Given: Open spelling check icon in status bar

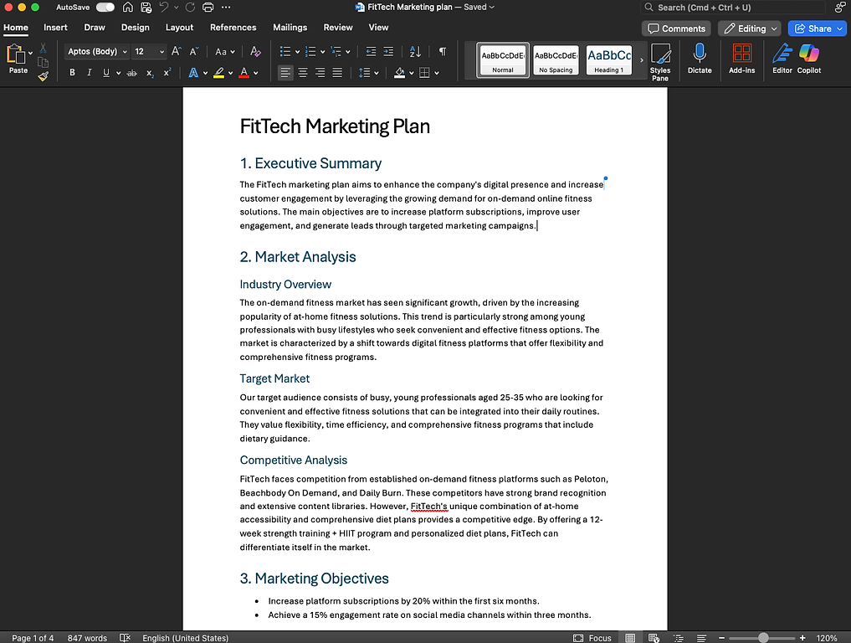Looking at the screenshot, I should 125,638.
